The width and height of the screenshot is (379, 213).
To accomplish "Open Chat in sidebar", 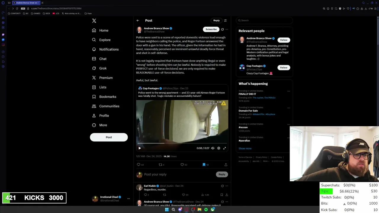I will pos(99,59).
